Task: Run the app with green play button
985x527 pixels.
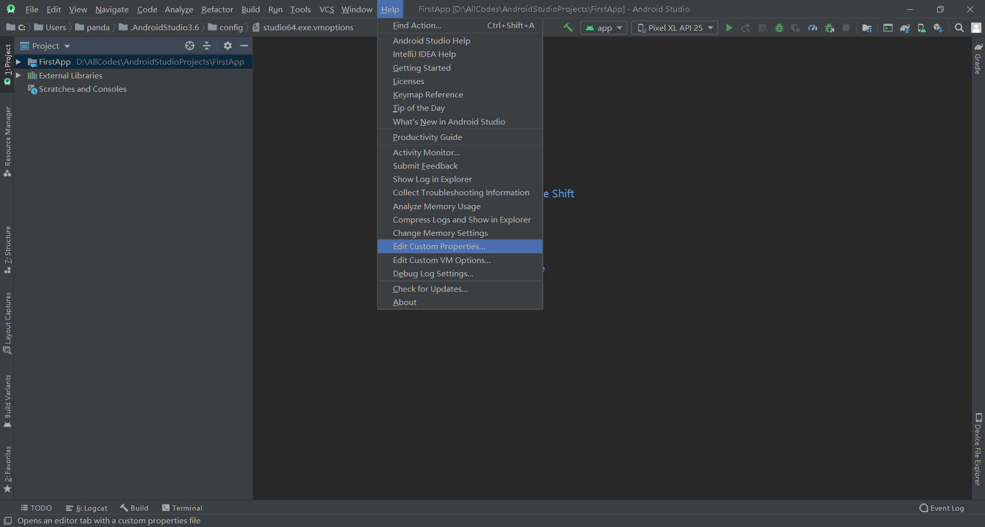Action: pyautogui.click(x=729, y=28)
